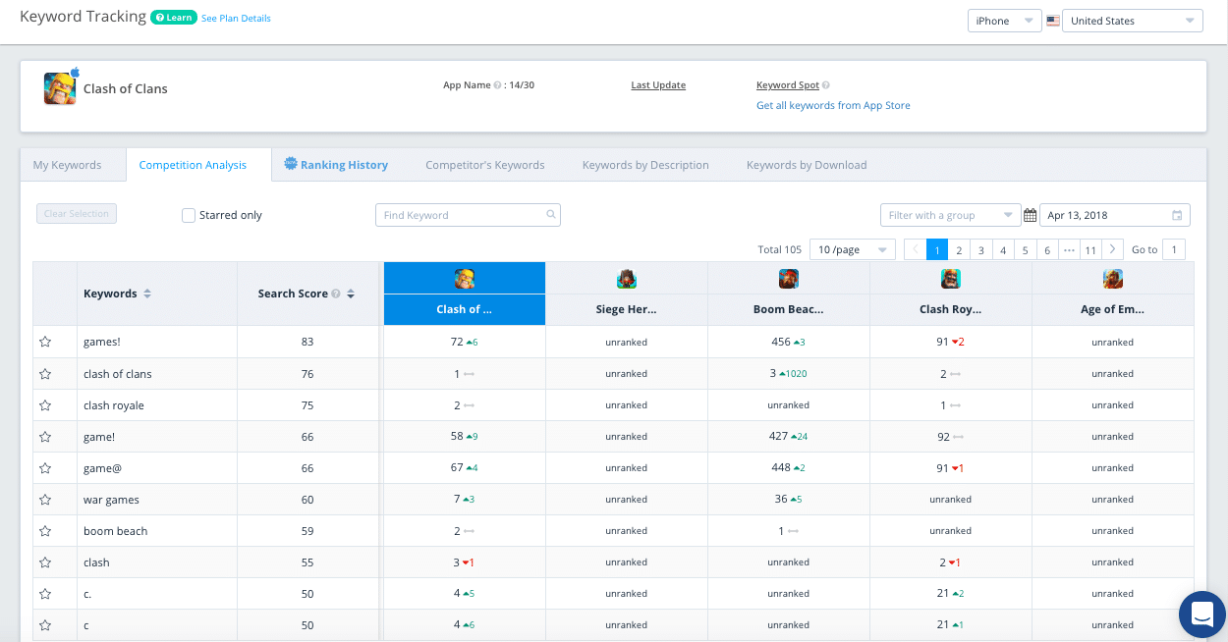
Task: Sort by the Keywords column arrows
Action: pyautogui.click(x=147, y=294)
